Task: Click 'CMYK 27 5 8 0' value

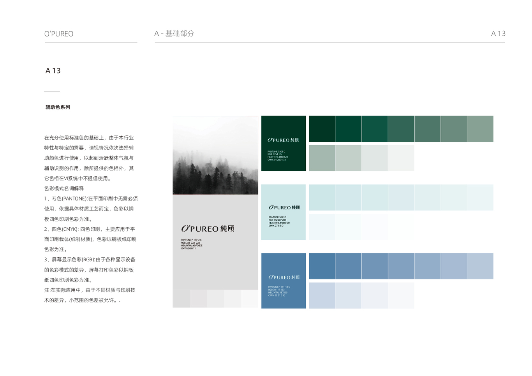Action: pyautogui.click(x=276, y=226)
